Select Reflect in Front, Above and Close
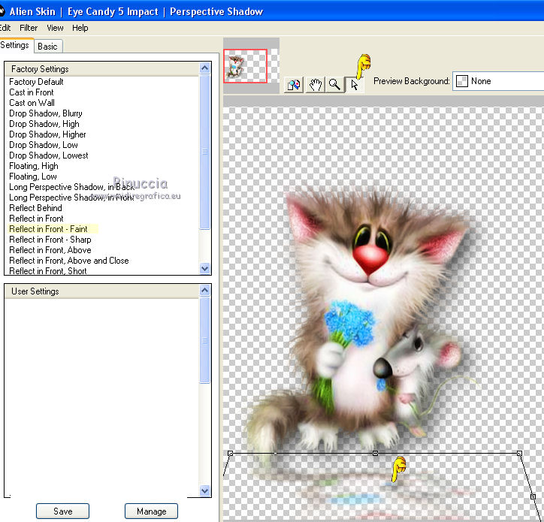 [68, 261]
